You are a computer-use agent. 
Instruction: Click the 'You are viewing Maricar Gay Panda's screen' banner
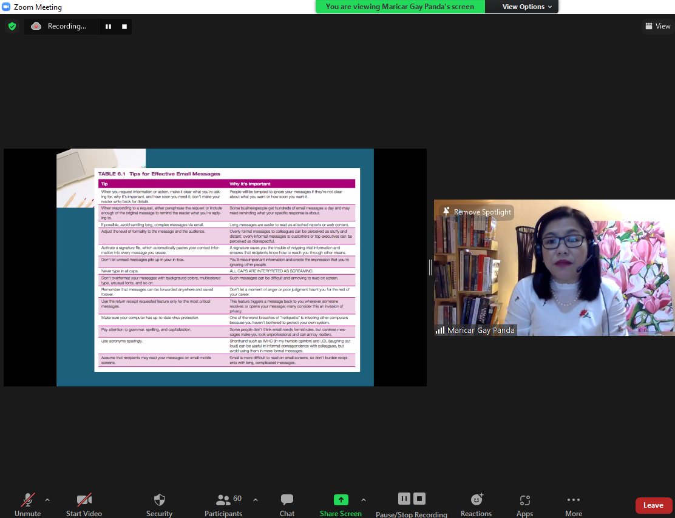pyautogui.click(x=400, y=7)
